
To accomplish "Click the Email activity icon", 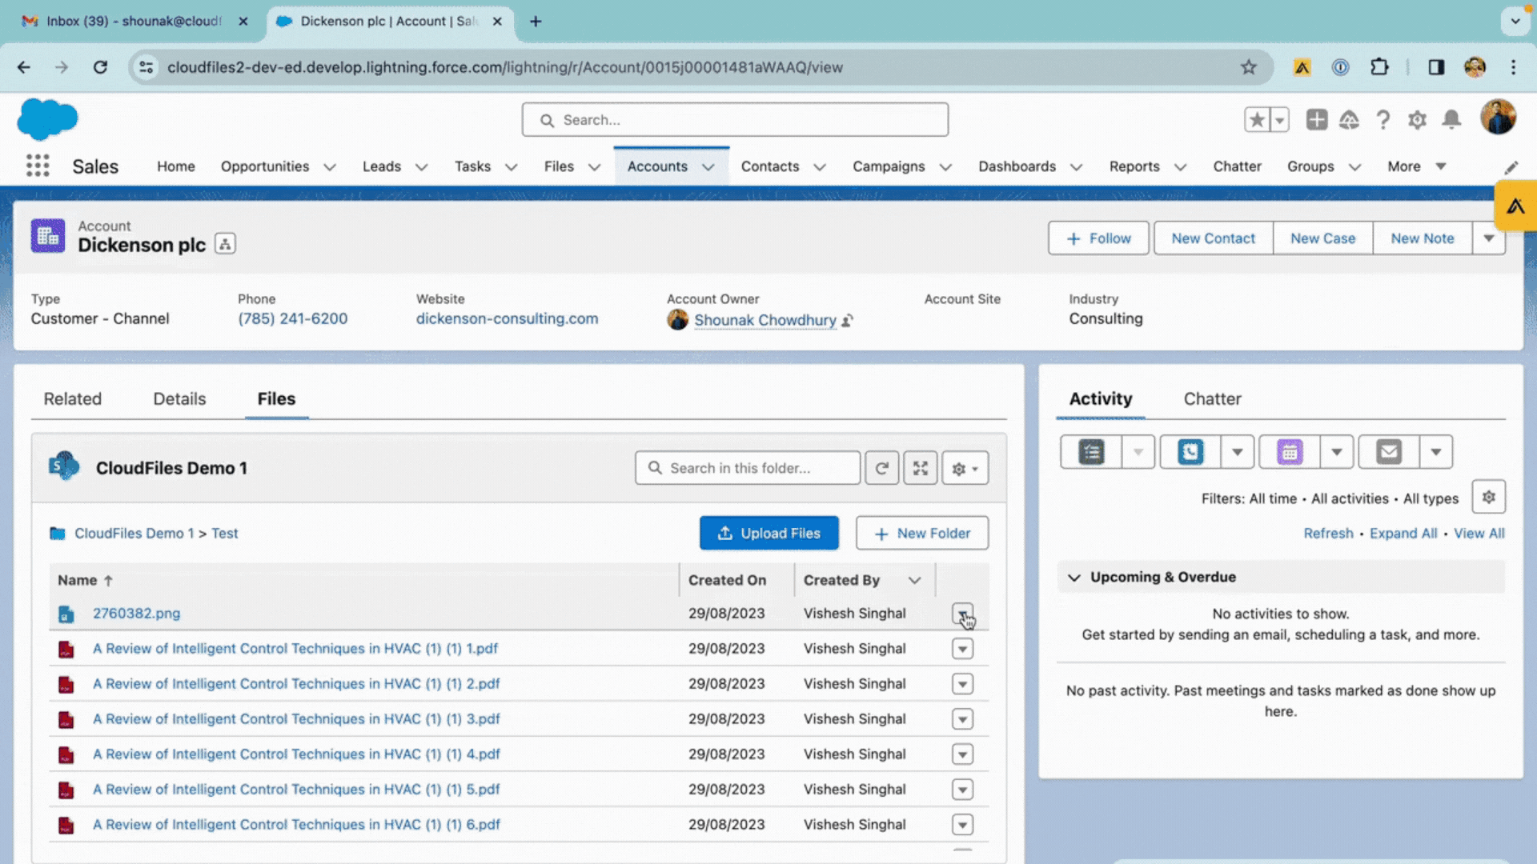I will [x=1389, y=452].
